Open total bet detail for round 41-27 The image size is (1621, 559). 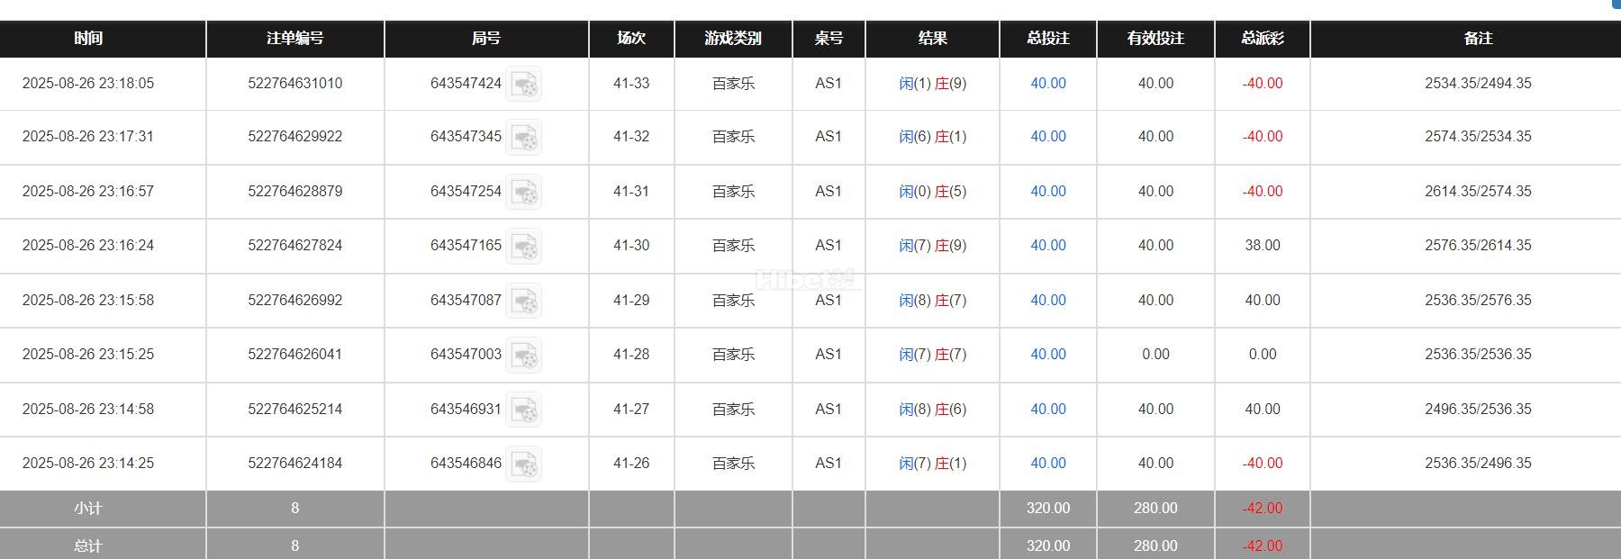(x=1046, y=409)
